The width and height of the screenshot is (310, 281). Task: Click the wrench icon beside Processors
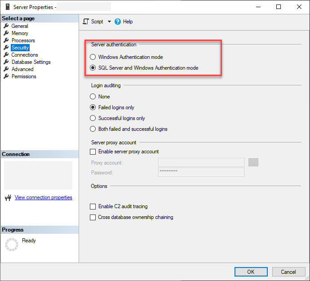click(6, 40)
